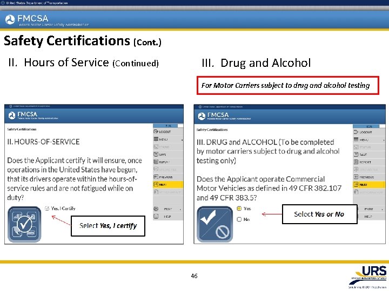
Task: Open Menu hamburger icon in Drug and Alcohol panel
Action: tap(356, 140)
